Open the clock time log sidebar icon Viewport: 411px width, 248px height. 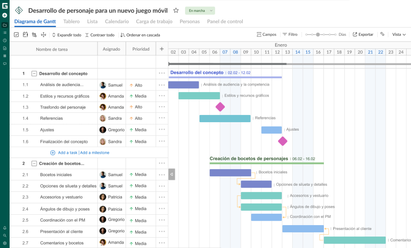(x=5, y=41)
